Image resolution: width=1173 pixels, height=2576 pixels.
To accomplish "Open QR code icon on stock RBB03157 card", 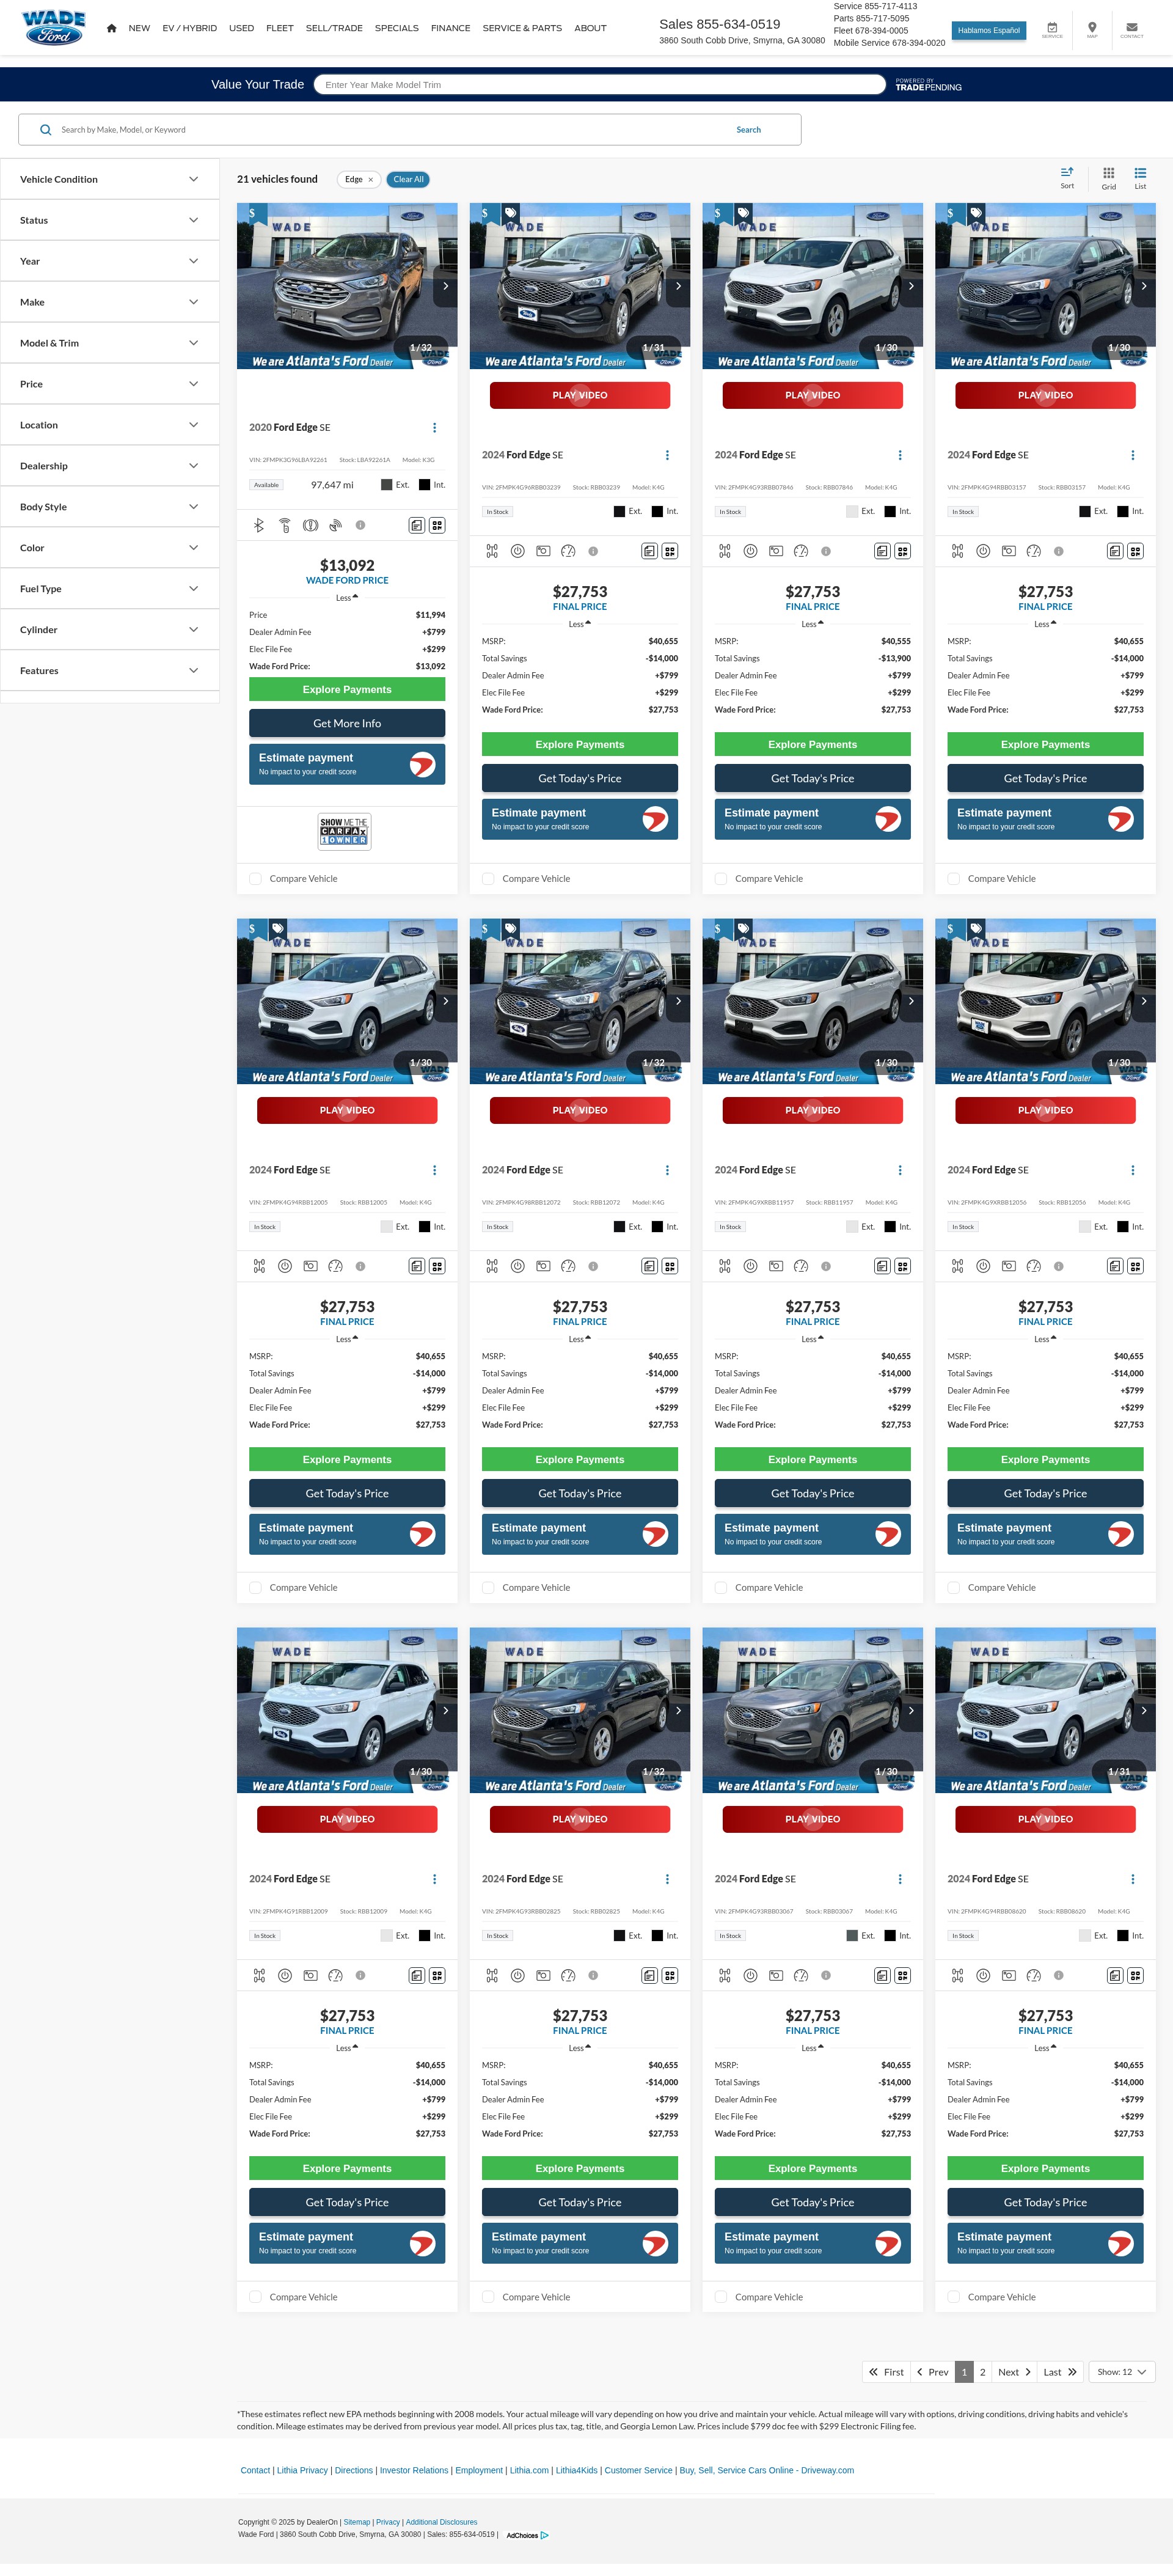I will tap(1136, 551).
